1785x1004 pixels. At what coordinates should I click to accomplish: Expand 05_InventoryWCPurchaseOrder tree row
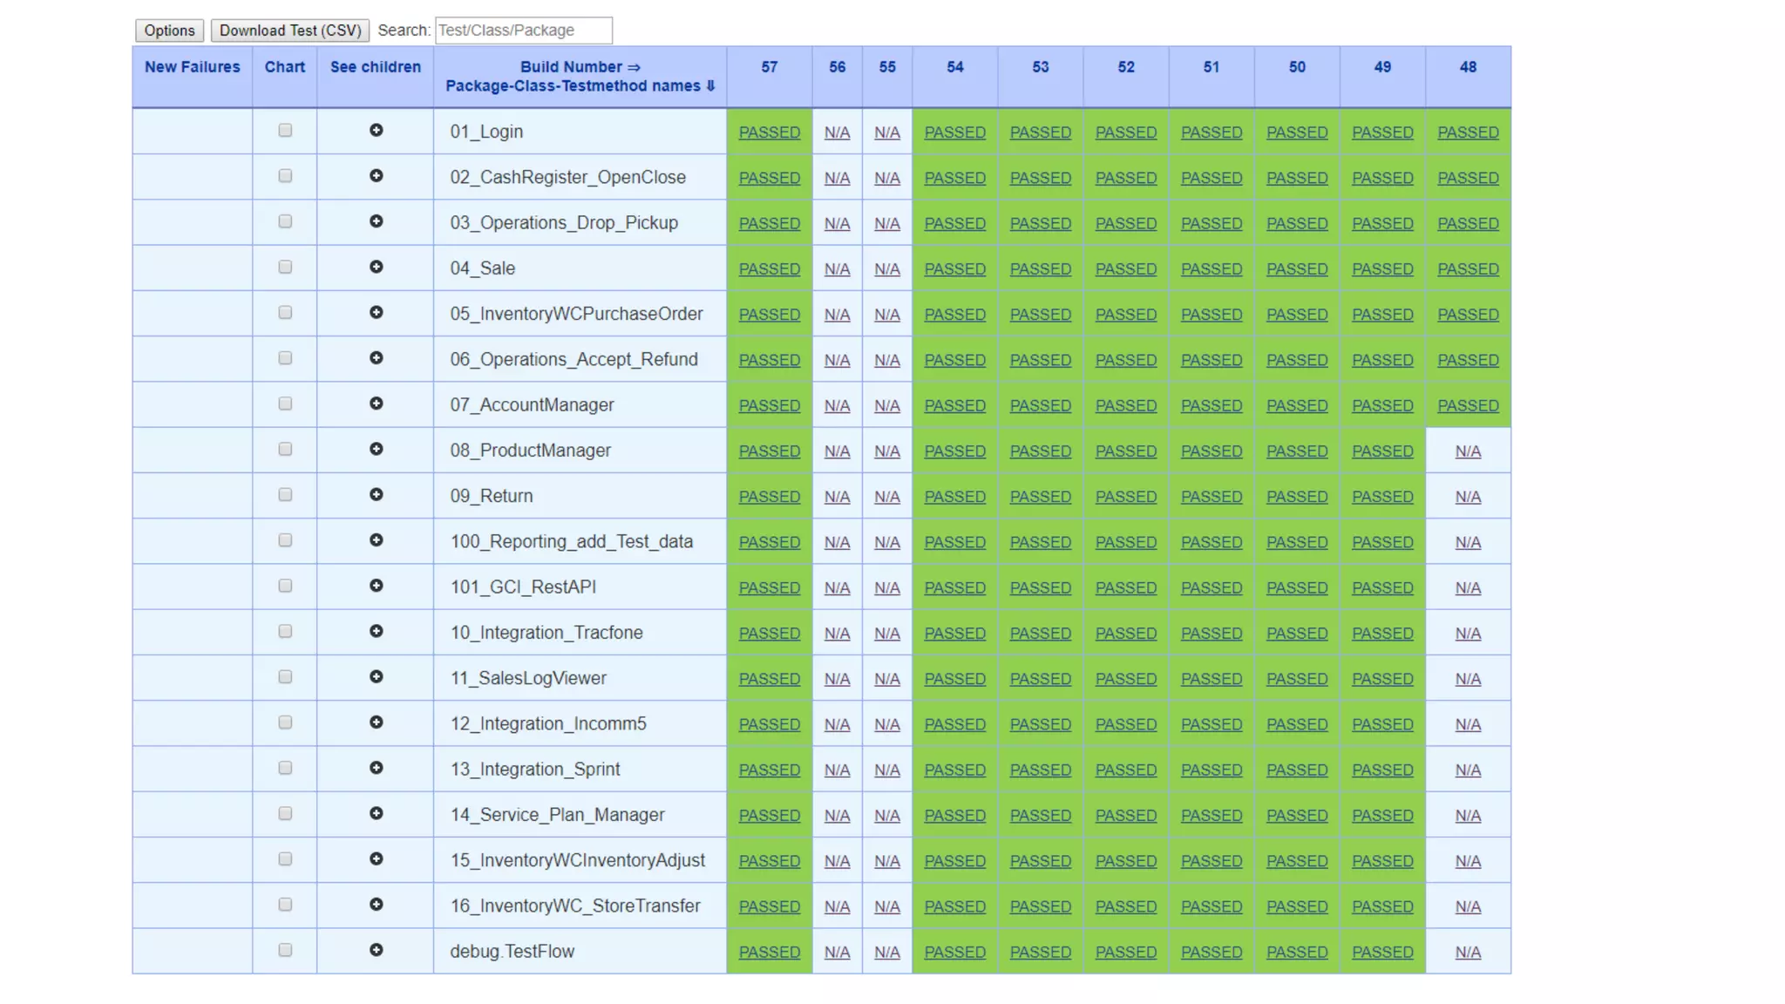376,313
